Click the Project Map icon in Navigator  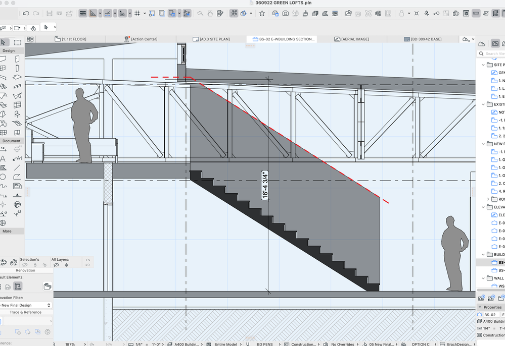pos(482,43)
